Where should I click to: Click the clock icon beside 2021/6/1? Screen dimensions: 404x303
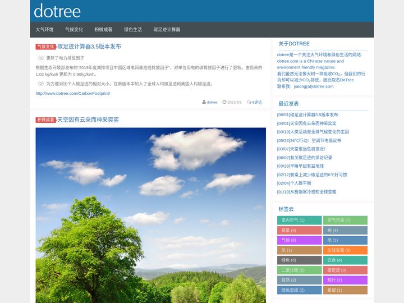(224, 102)
